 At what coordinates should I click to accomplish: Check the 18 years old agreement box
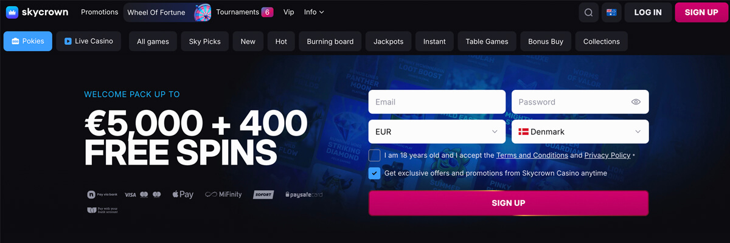374,156
